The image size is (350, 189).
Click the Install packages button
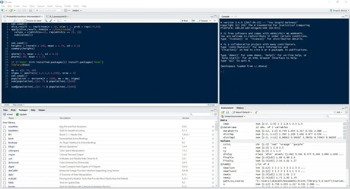(8, 114)
